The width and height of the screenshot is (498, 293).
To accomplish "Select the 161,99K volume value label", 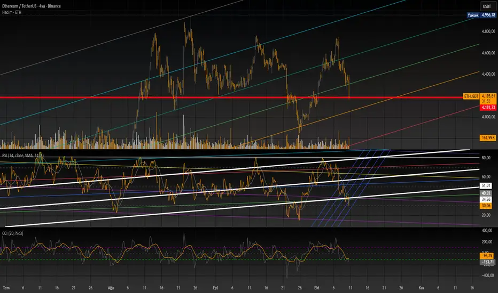I will [x=488, y=138].
